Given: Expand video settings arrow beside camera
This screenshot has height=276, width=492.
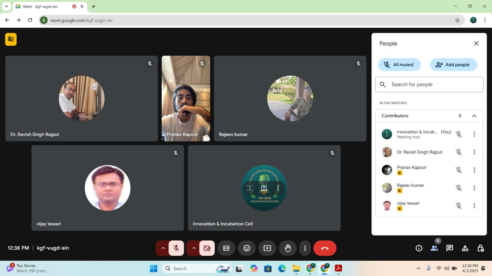Looking at the screenshot, I should pyautogui.click(x=194, y=248).
